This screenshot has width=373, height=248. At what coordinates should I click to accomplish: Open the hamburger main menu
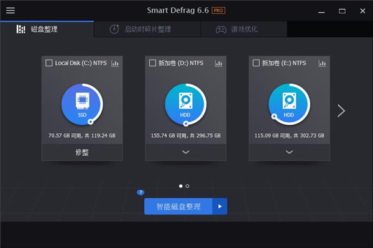tap(10, 11)
